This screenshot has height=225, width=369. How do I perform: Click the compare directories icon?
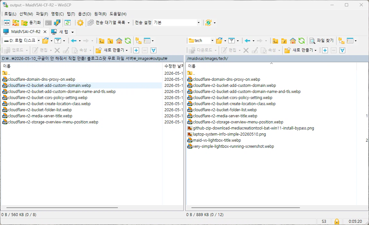pos(7,23)
